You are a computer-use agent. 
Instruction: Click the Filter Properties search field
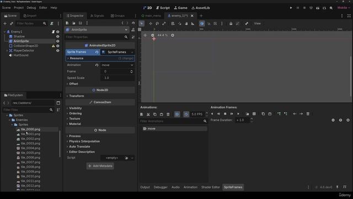(97, 37)
